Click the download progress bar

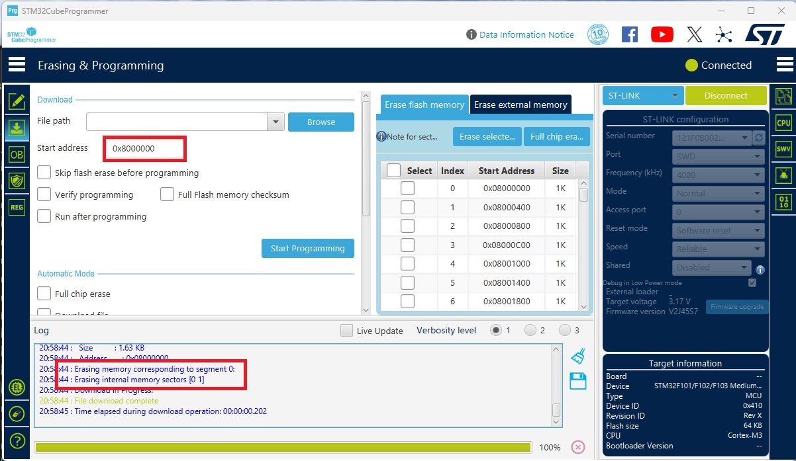[283, 448]
